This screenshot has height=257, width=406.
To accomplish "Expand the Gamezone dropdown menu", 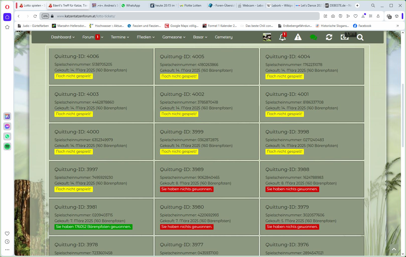I will [x=174, y=37].
